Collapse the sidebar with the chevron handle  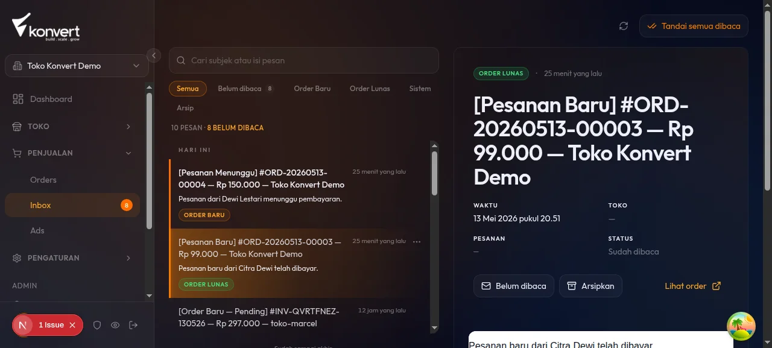[154, 55]
